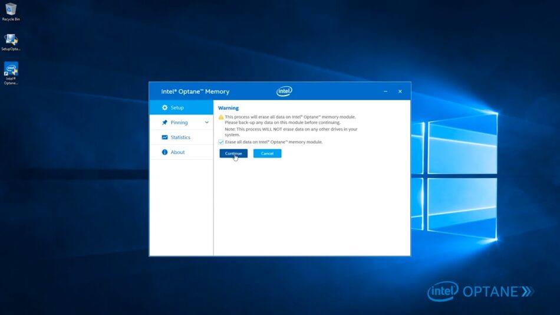Click the Continue button
560x315 pixels.
233,153
